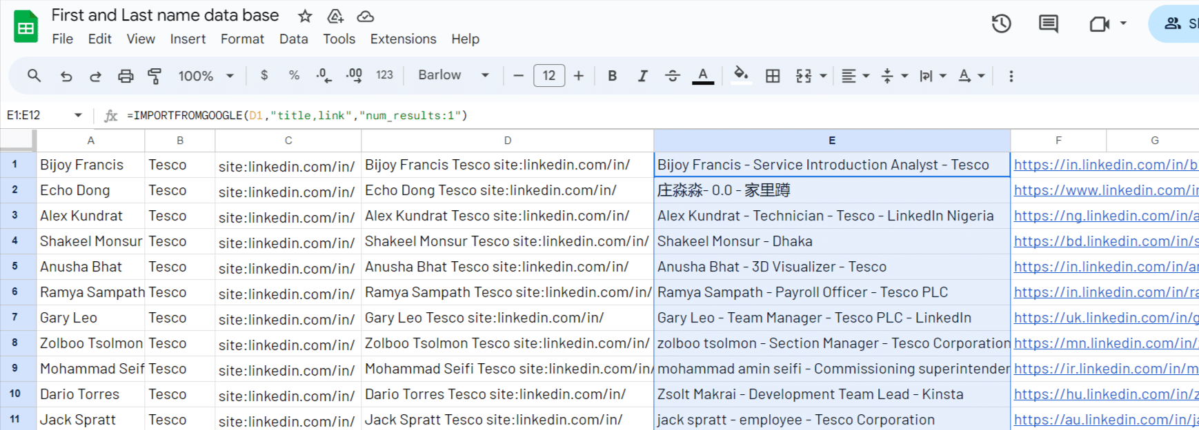Open the LinkedIn link in row 1
Image resolution: width=1199 pixels, height=430 pixels.
1104,165
